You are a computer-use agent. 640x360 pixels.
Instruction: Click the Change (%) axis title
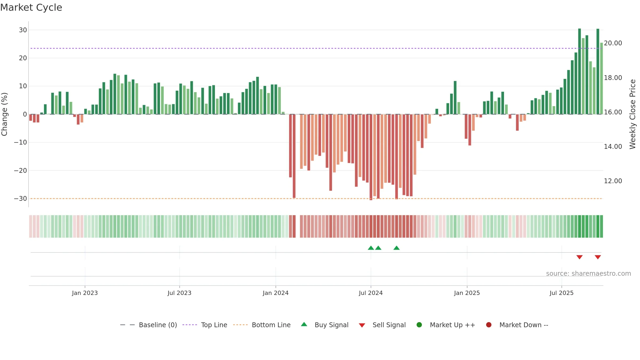[x=4, y=114]
